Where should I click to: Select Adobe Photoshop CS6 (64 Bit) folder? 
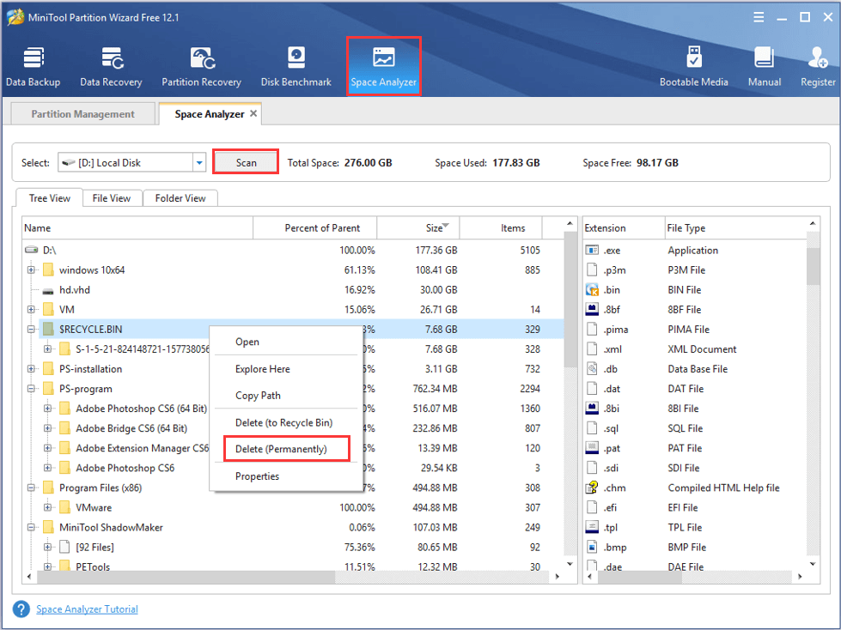[141, 409]
